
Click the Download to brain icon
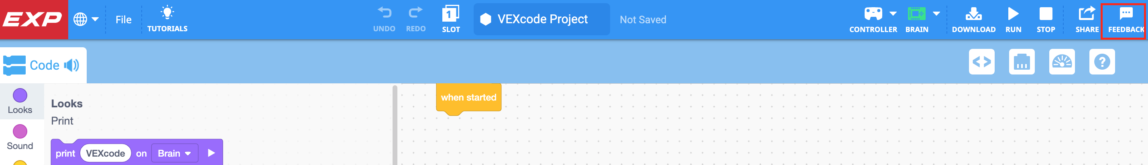coord(973,14)
